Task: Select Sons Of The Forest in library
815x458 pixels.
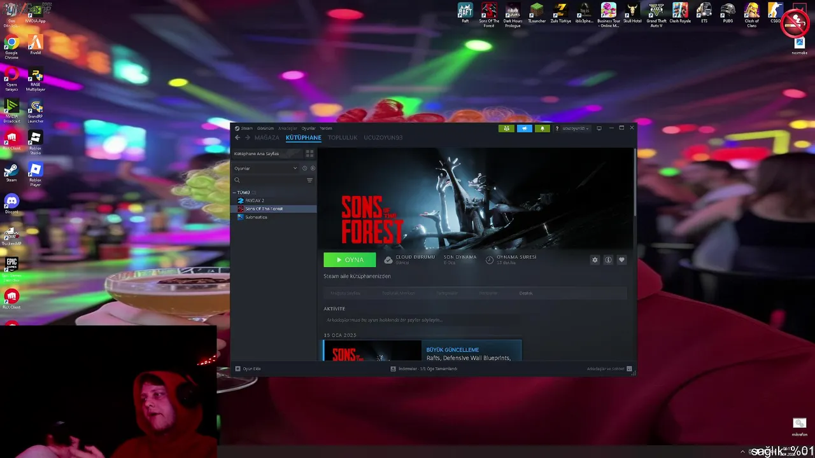Action: click(x=274, y=209)
